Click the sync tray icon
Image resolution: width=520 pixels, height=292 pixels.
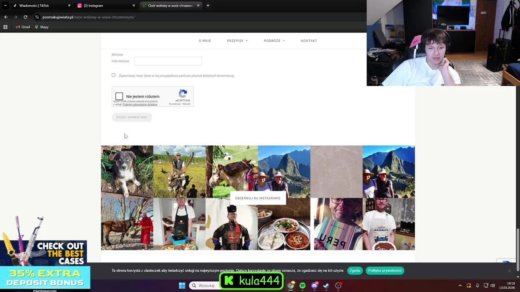[469, 286]
